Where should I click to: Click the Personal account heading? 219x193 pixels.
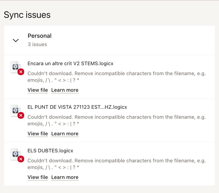[x=39, y=36]
